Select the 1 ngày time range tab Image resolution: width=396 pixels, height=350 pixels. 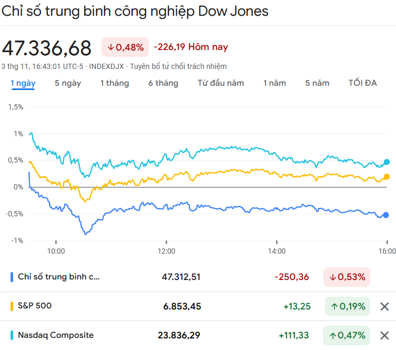click(x=23, y=83)
